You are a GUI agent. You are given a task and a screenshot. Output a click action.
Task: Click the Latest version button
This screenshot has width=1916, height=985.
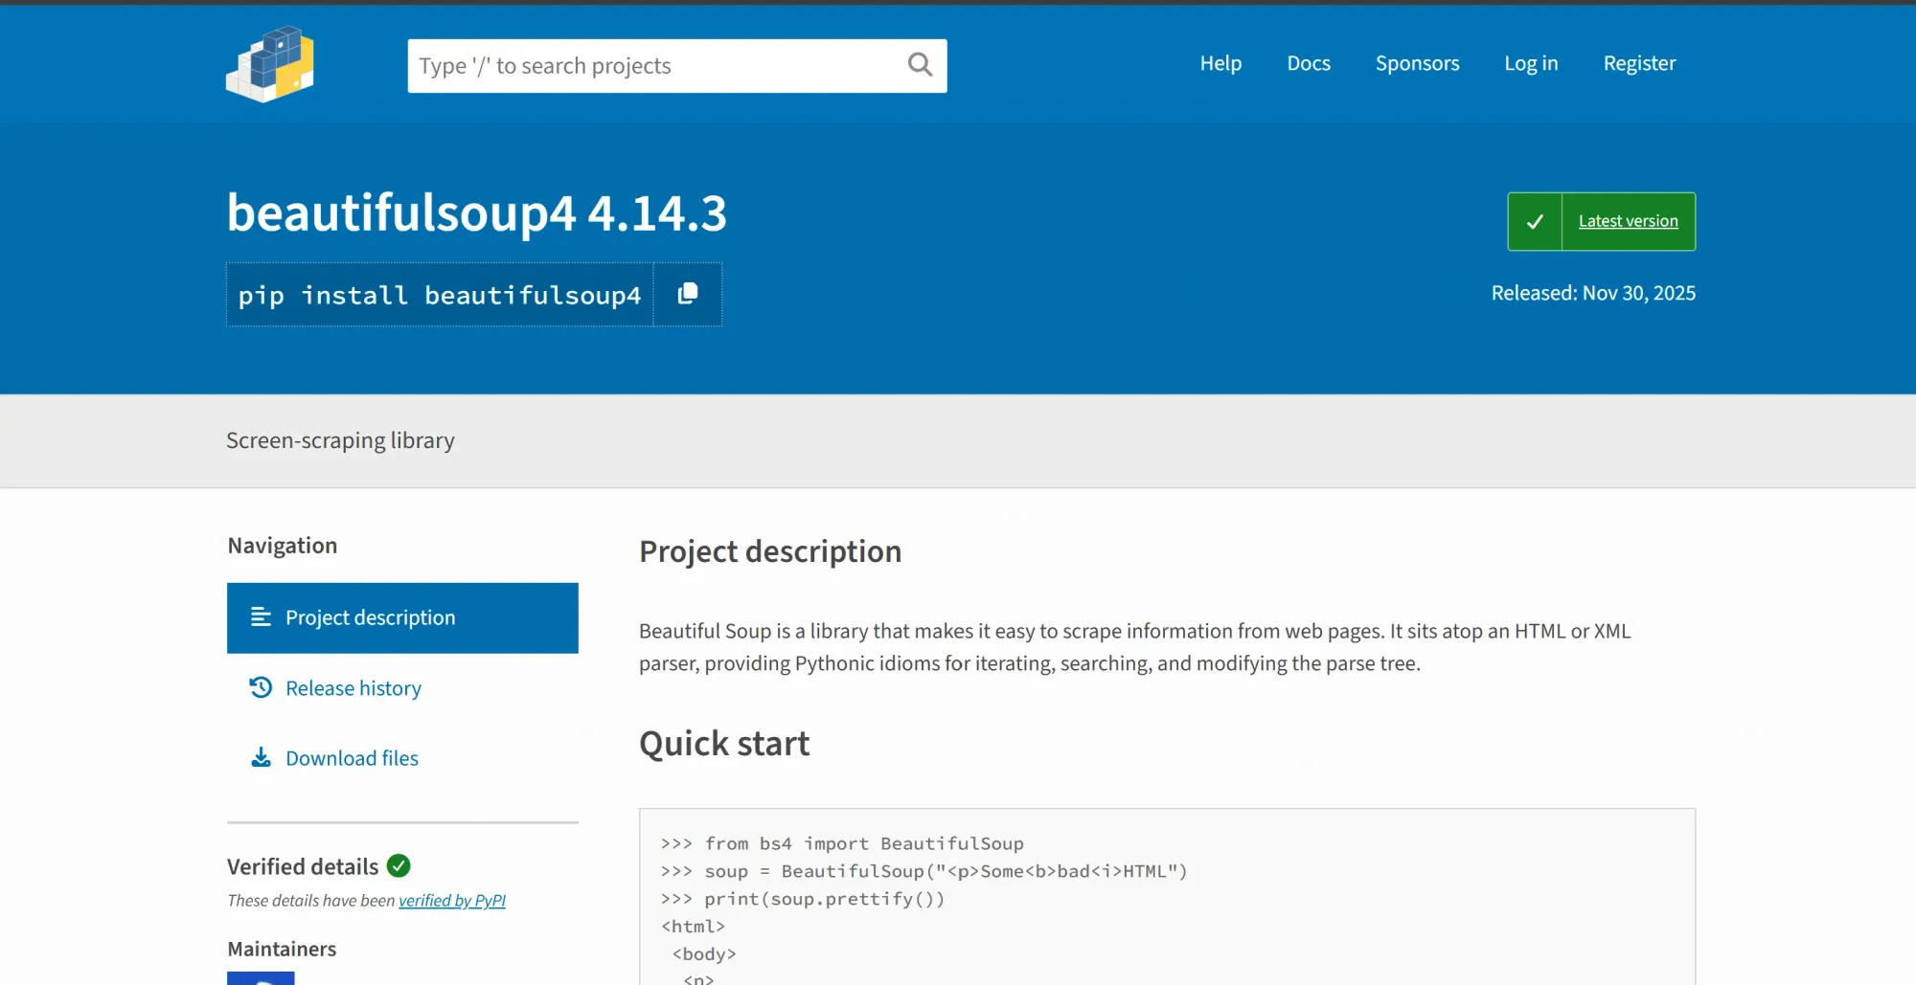coord(1601,221)
